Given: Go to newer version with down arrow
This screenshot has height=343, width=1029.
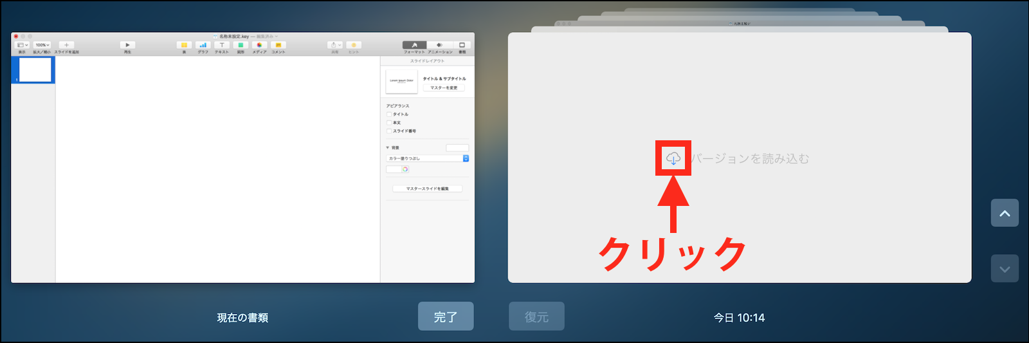Looking at the screenshot, I should point(1005,269).
